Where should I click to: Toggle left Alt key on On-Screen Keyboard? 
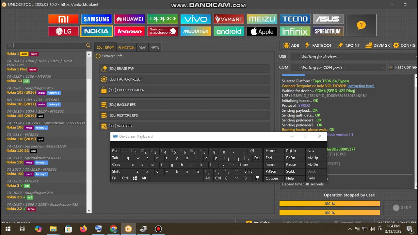(144, 178)
